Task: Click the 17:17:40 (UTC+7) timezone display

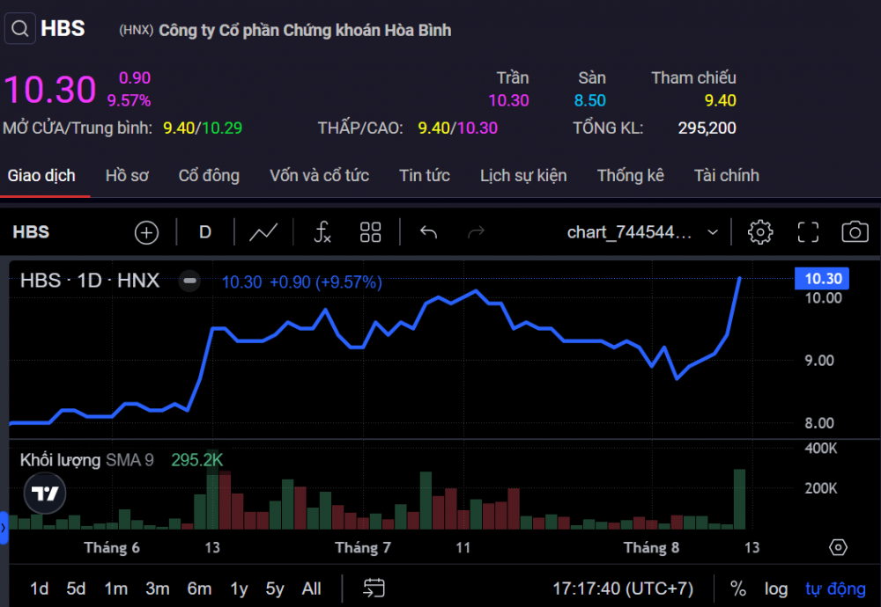Action: pyautogui.click(x=623, y=589)
